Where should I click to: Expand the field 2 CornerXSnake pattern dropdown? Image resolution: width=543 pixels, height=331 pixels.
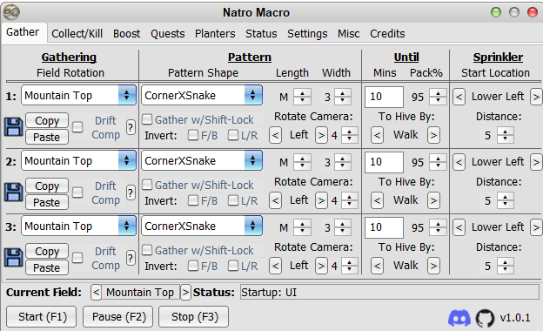(x=202, y=161)
